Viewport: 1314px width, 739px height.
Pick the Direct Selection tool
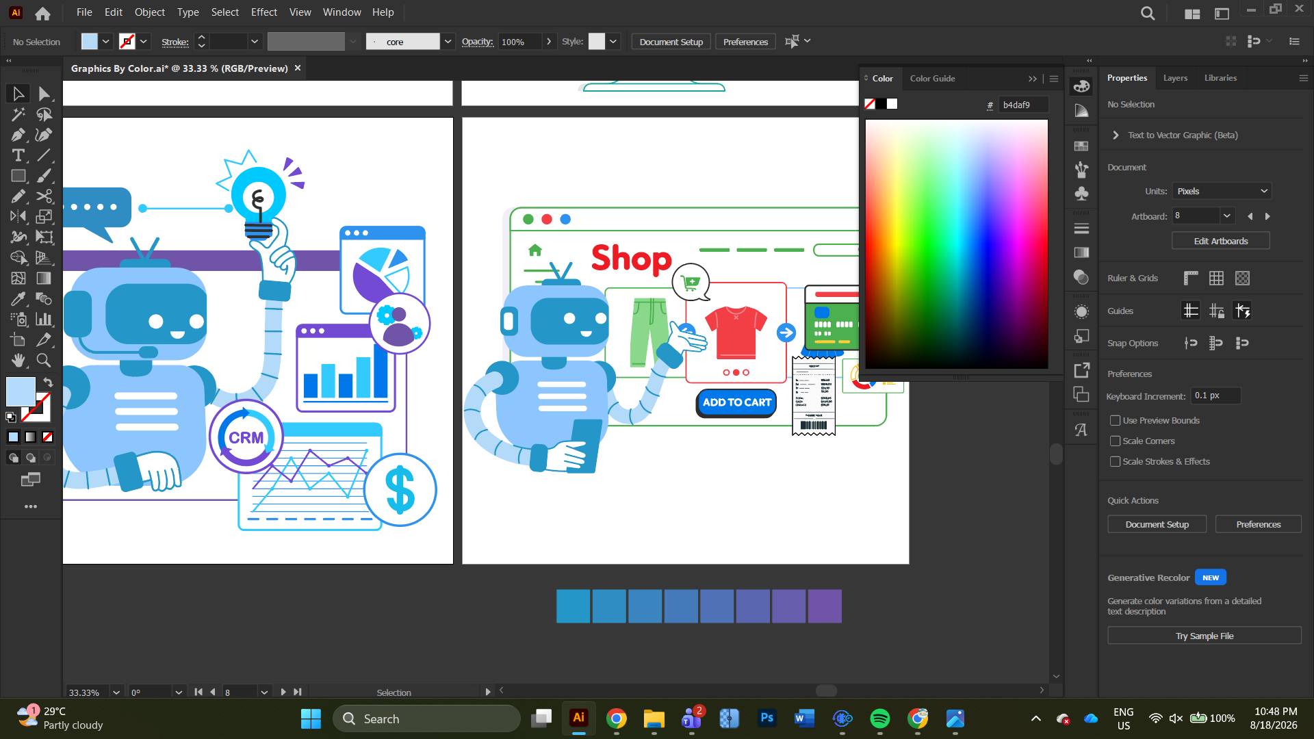click(x=44, y=94)
